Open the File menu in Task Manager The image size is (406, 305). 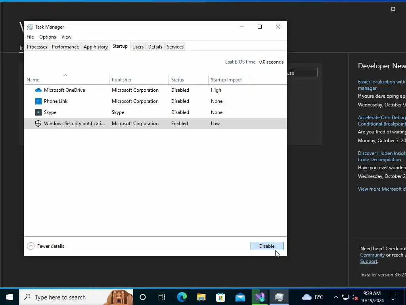tap(30, 37)
